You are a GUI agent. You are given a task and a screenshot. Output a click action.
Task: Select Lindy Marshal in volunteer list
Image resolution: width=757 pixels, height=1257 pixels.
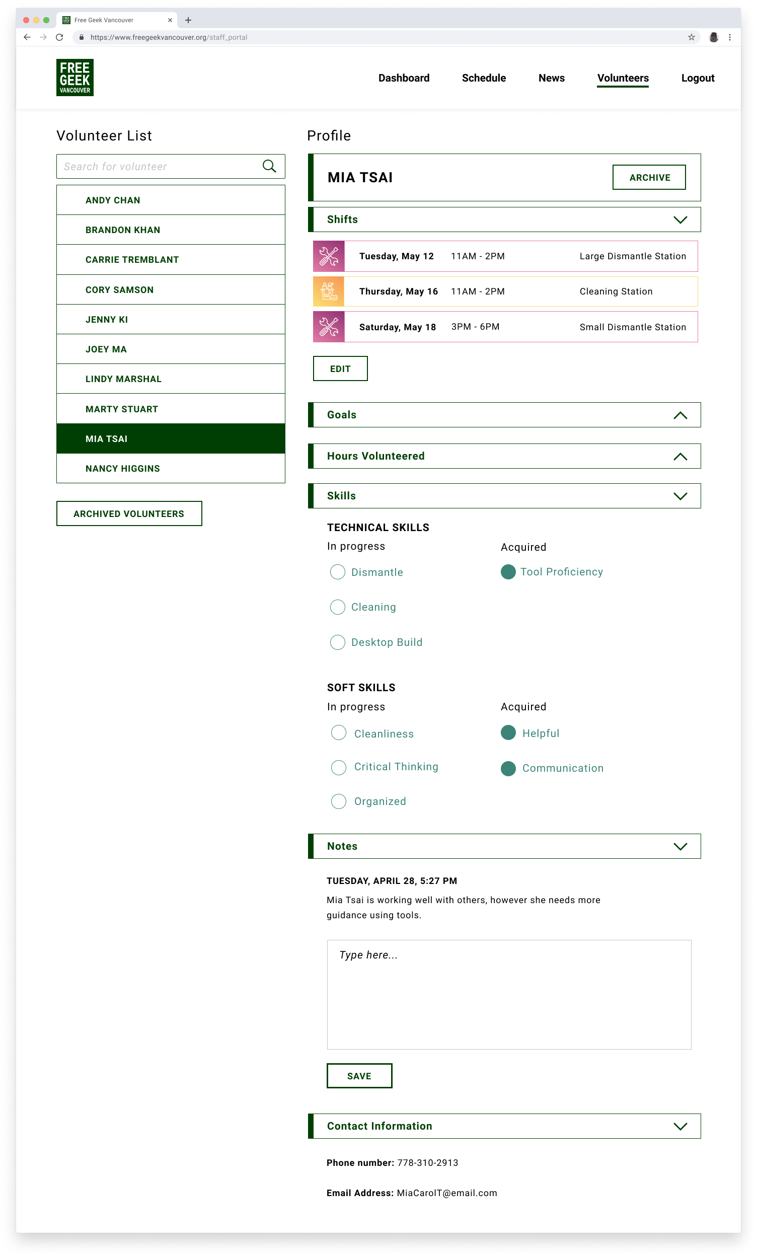coord(171,379)
